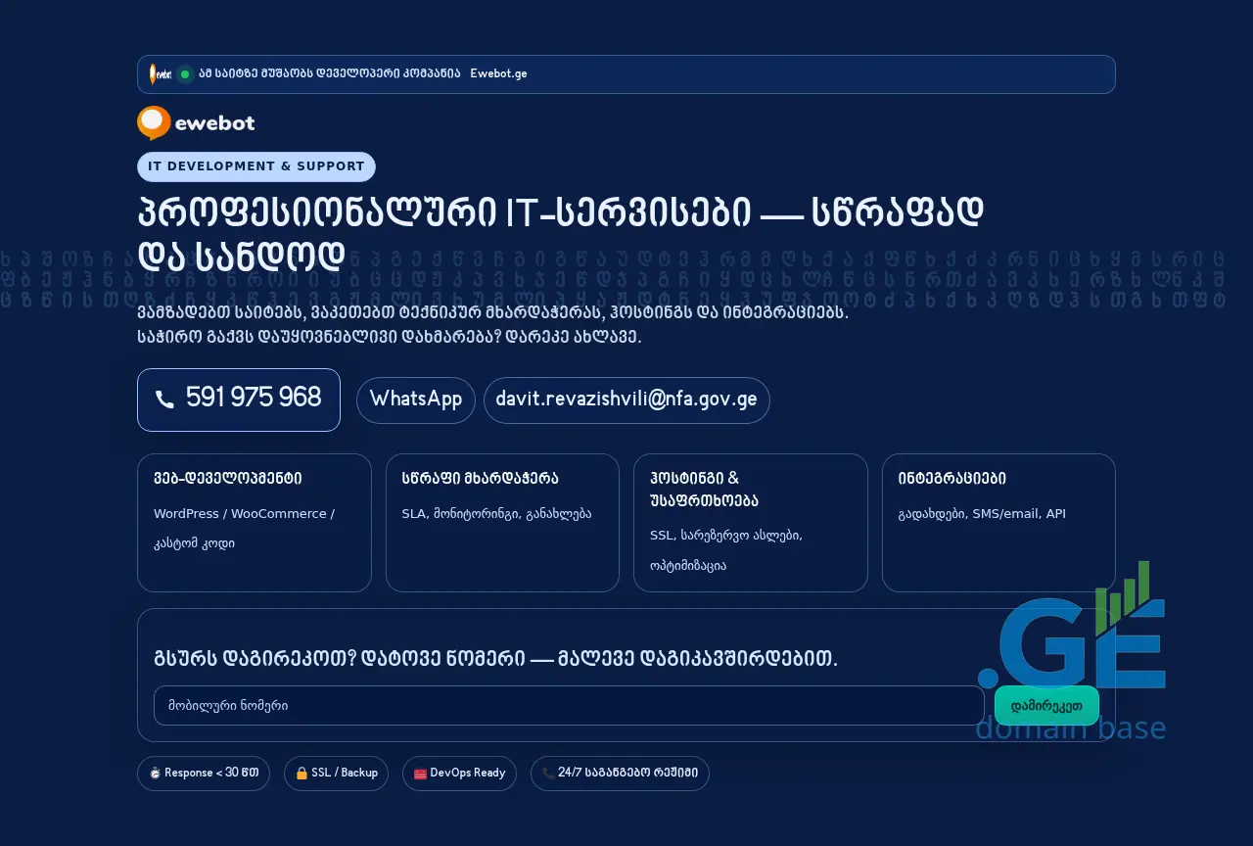Screen dimensions: 1253x846
Task: Choose the ინტეგრაციები service card
Action: (x=998, y=522)
